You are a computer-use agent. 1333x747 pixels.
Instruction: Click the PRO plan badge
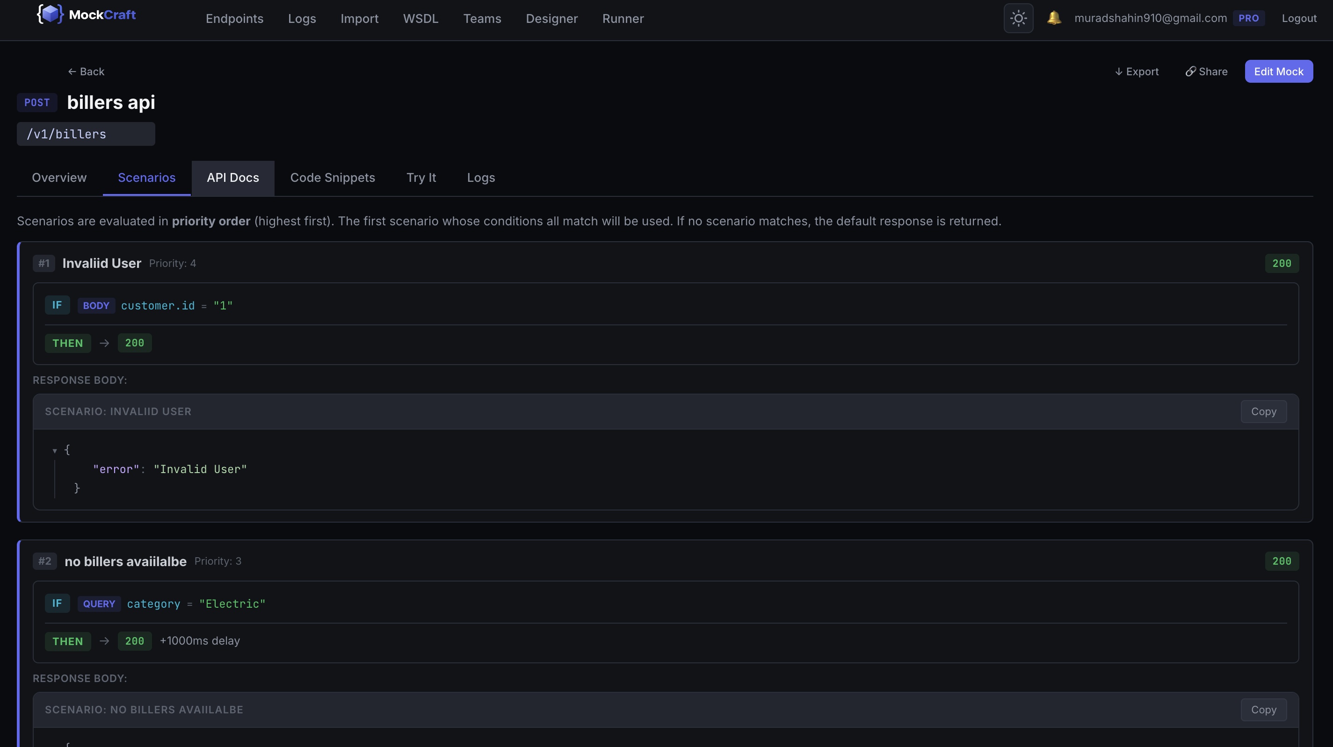pos(1248,18)
